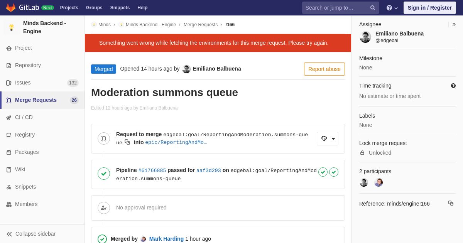The image size is (463, 243).
Task: Click the Collapse sidebar double-chevron icon
Action: point(9,234)
